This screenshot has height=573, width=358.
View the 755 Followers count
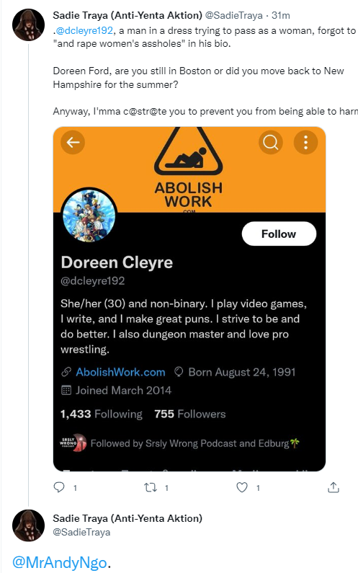click(190, 414)
